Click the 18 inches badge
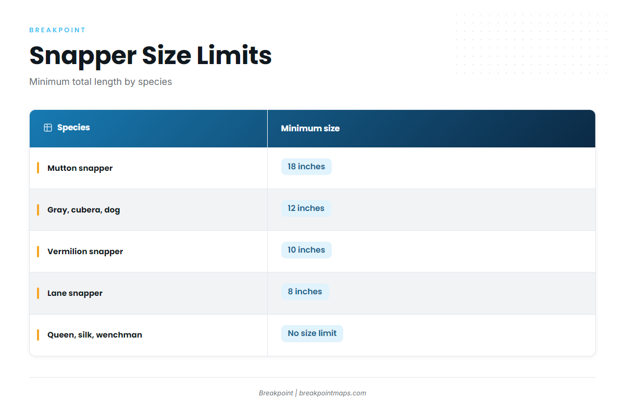Image resolution: width=625 pixels, height=411 pixels. (306, 167)
